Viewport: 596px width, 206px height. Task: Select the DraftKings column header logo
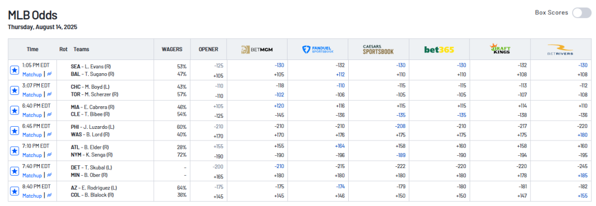coord(500,48)
